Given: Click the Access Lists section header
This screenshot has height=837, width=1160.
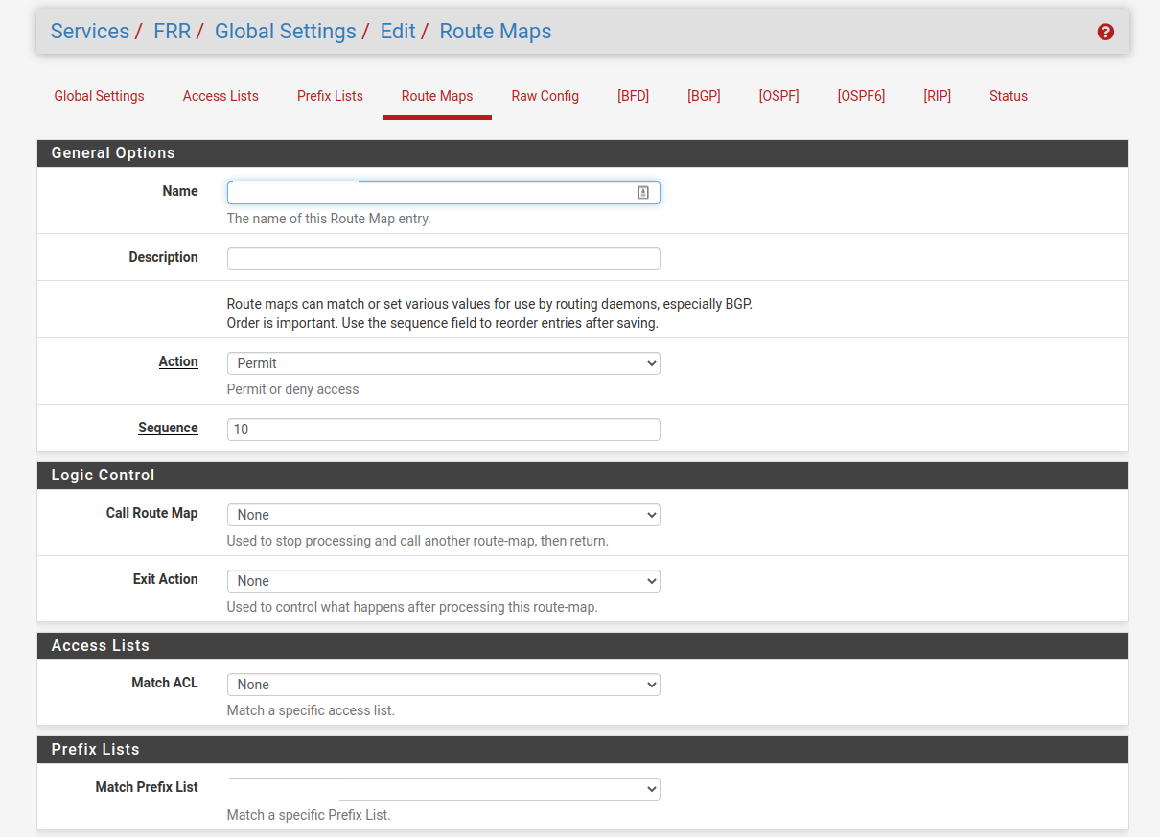Looking at the screenshot, I should coord(583,646).
